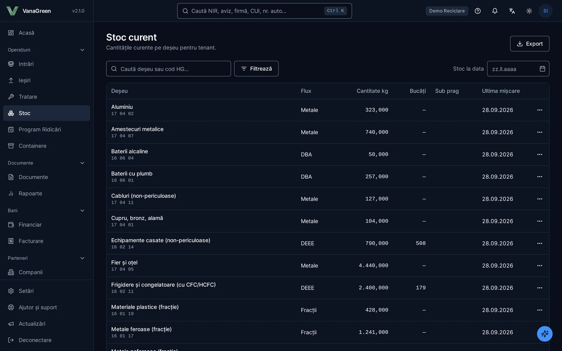Open row actions for Aluminiu
Screen dimensions: 562x351
[540, 110]
